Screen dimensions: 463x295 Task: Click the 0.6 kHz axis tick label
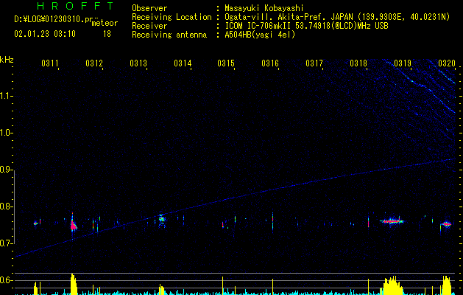pyautogui.click(x=6, y=280)
